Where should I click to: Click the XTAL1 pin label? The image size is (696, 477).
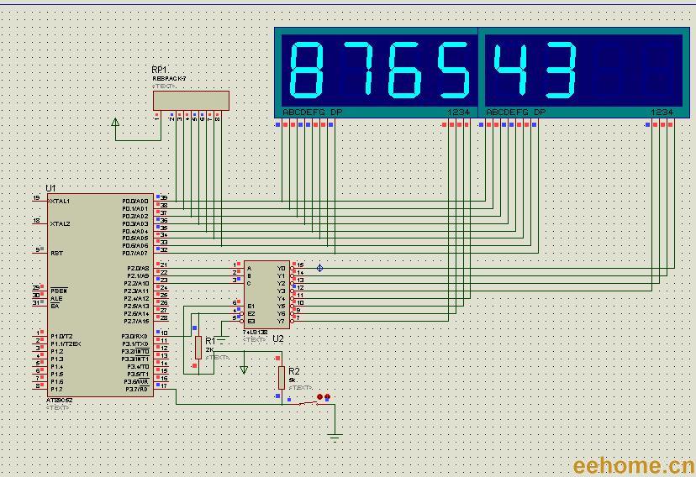coord(61,202)
